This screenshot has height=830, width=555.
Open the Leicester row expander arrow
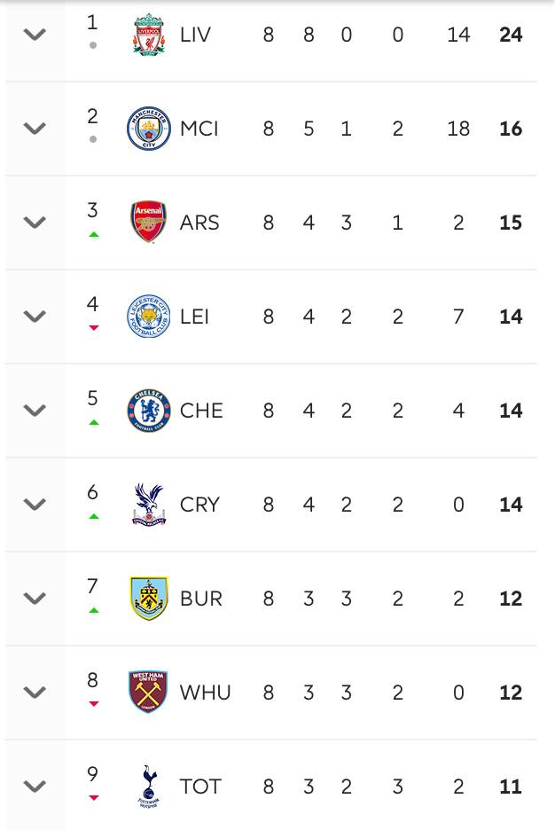tap(35, 317)
